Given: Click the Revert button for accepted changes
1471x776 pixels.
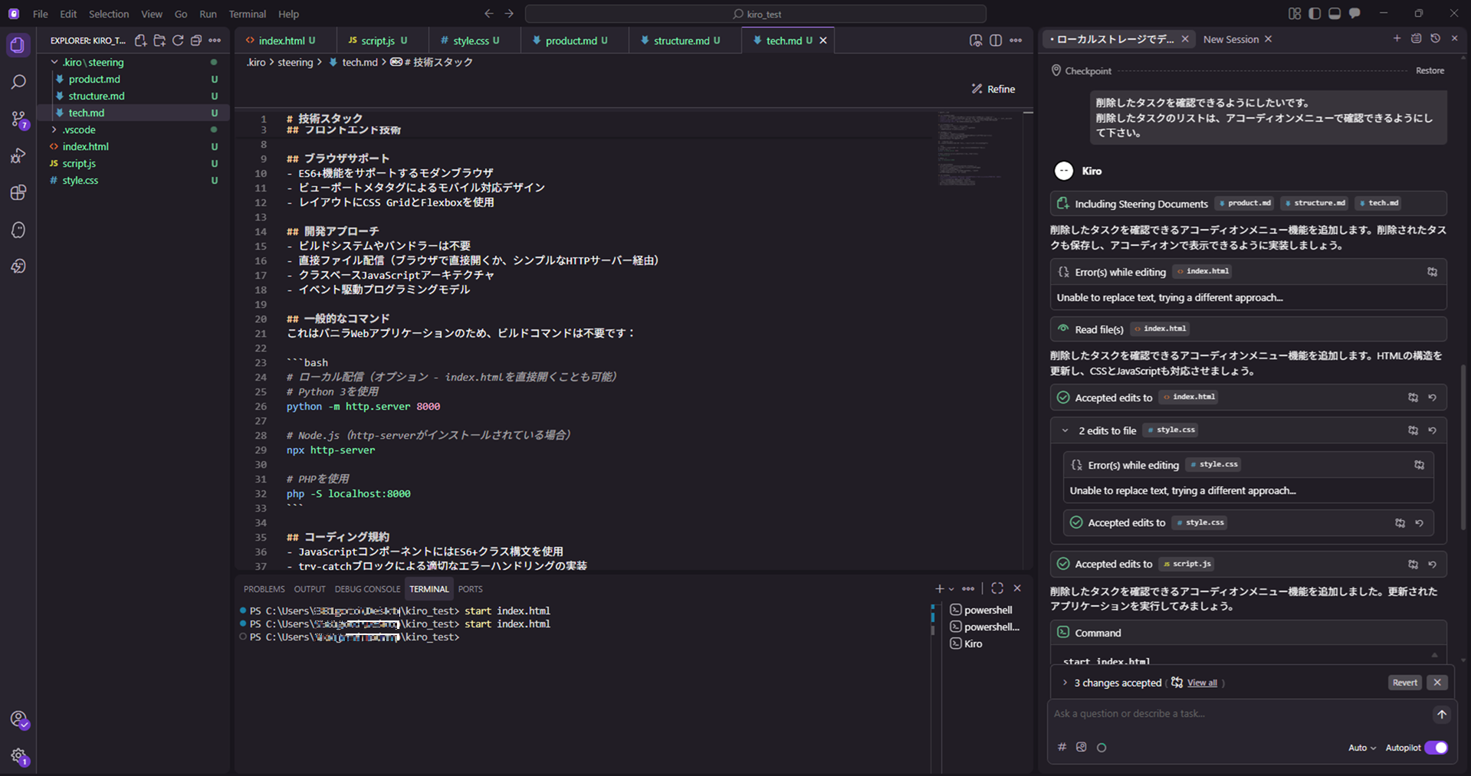Looking at the screenshot, I should (x=1404, y=682).
